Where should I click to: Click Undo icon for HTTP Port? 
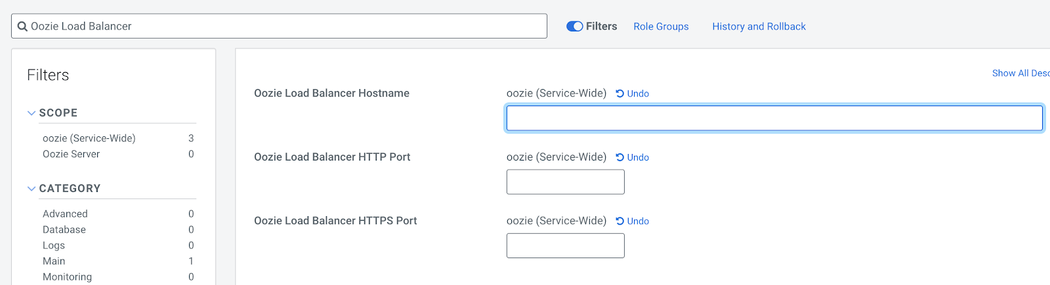coord(619,157)
